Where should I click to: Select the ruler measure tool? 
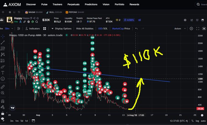[3, 87]
